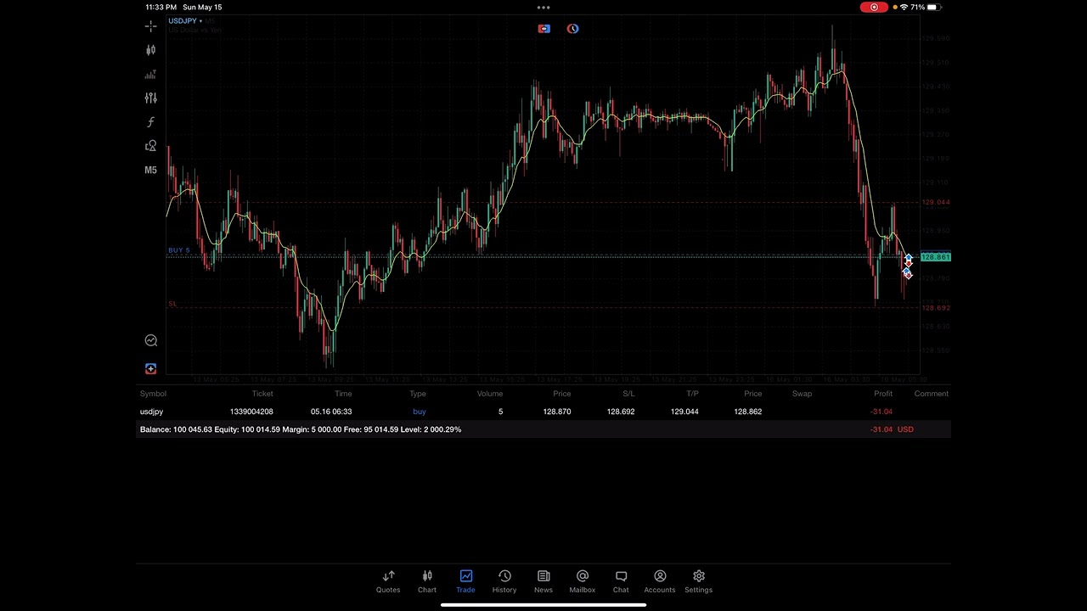Open the volumes bar-chart icon in sidebar
1087x611 pixels.
150,75
